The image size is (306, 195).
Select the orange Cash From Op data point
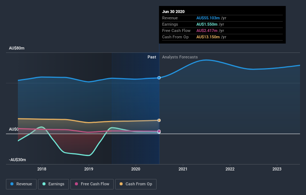pos(159,121)
